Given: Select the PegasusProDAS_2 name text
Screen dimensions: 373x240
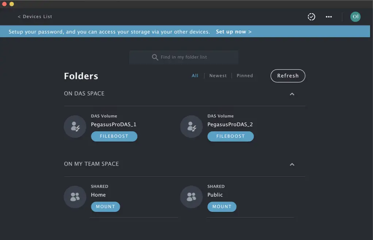Looking at the screenshot, I should (x=230, y=124).
